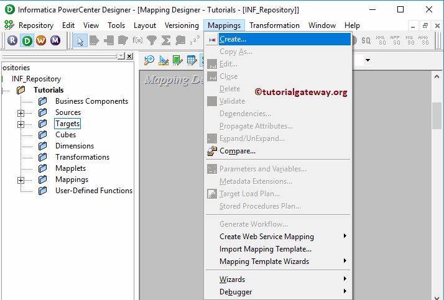Open the blue table-with-pencil designer icon
The width and height of the screenshot is (444, 300).
[192, 60]
